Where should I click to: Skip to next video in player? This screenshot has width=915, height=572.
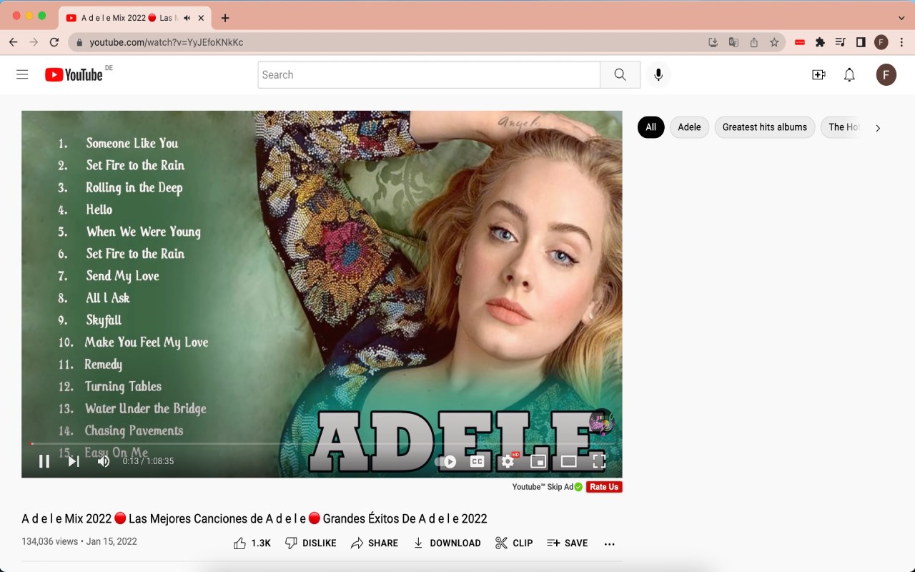[x=74, y=461]
